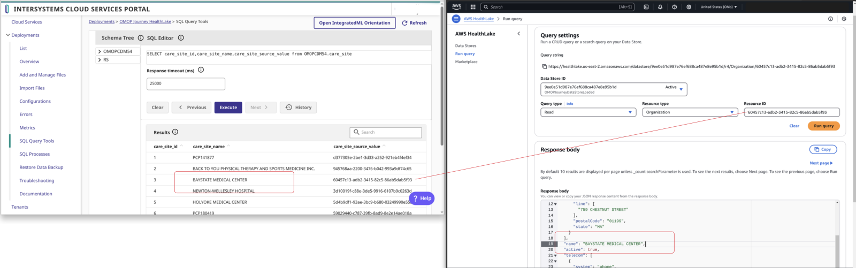Viewport: 856px width, 268px height.
Task: Go to Data Stores in HealthLake
Action: [x=465, y=46]
